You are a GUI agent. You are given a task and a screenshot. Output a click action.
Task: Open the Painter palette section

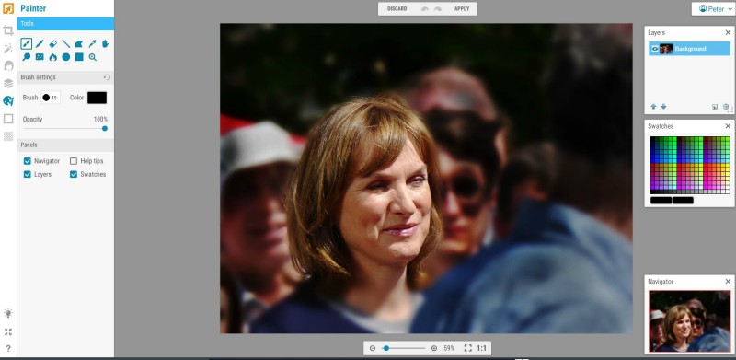coord(8,100)
